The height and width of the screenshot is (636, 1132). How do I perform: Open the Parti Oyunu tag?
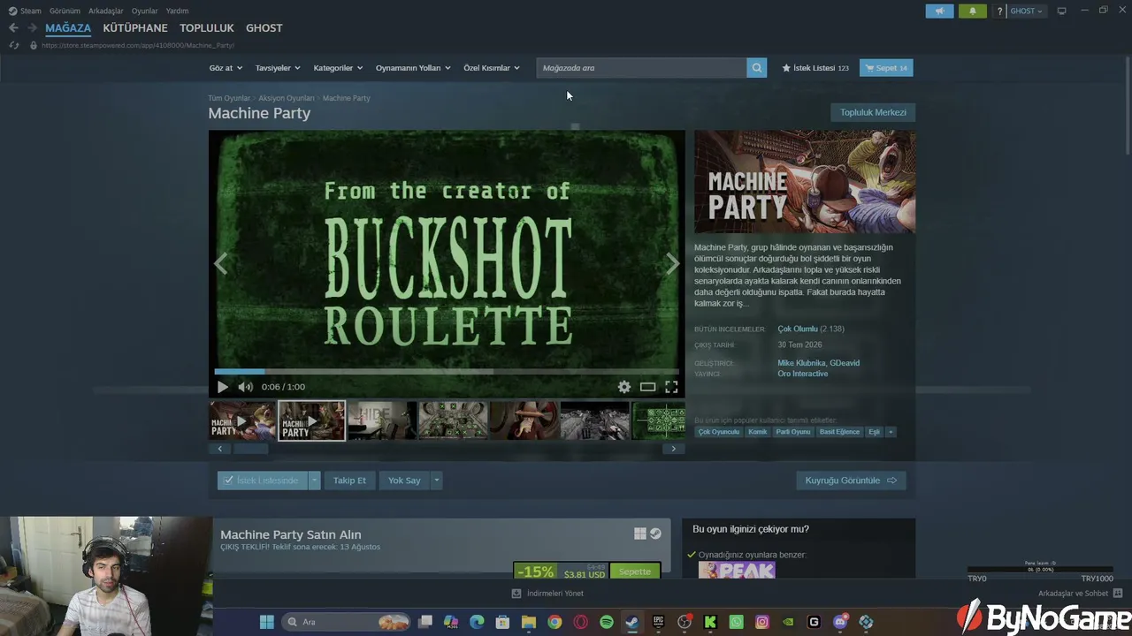pos(793,432)
